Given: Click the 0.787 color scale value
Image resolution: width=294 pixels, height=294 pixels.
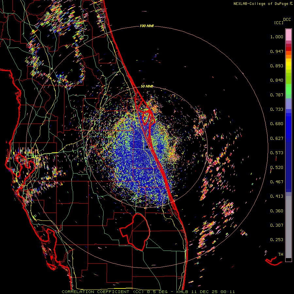Looking at the screenshot, I should [277, 95].
